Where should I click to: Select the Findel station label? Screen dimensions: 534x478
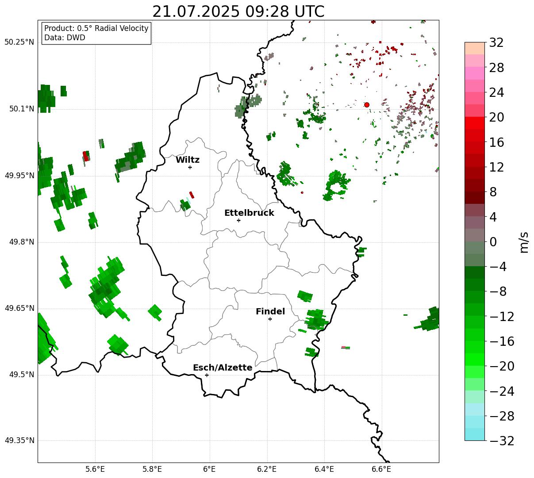click(x=270, y=312)
